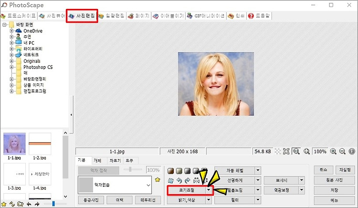358x208 pixels.
Task: Open the 자동 레벨 dropdown arrow
Action: tap(258, 170)
